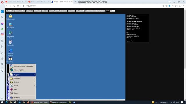Click the Lock mouse button
Image resolution: width=186 pixels, height=104 pixels.
pyautogui.click(x=71, y=11)
